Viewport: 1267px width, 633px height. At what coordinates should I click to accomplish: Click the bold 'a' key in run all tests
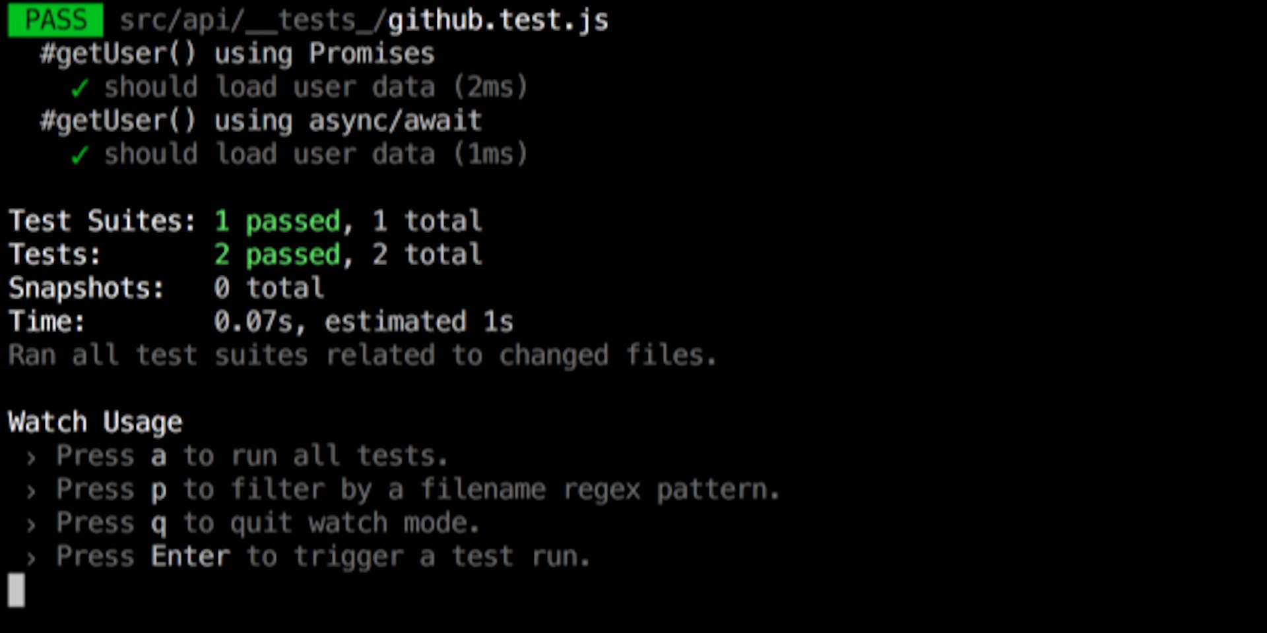tap(158, 456)
